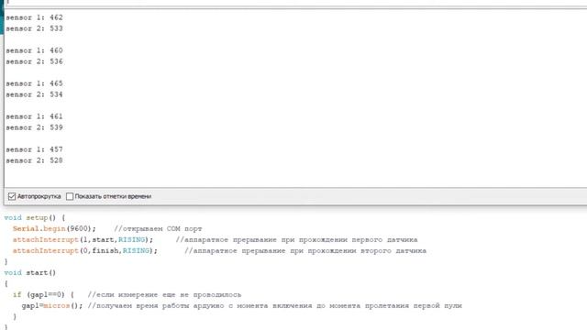This screenshot has width=587, height=330.
Task: Click the 'attachInterrupt(0,finish,RISING);' code statement
Action: click(x=85, y=250)
